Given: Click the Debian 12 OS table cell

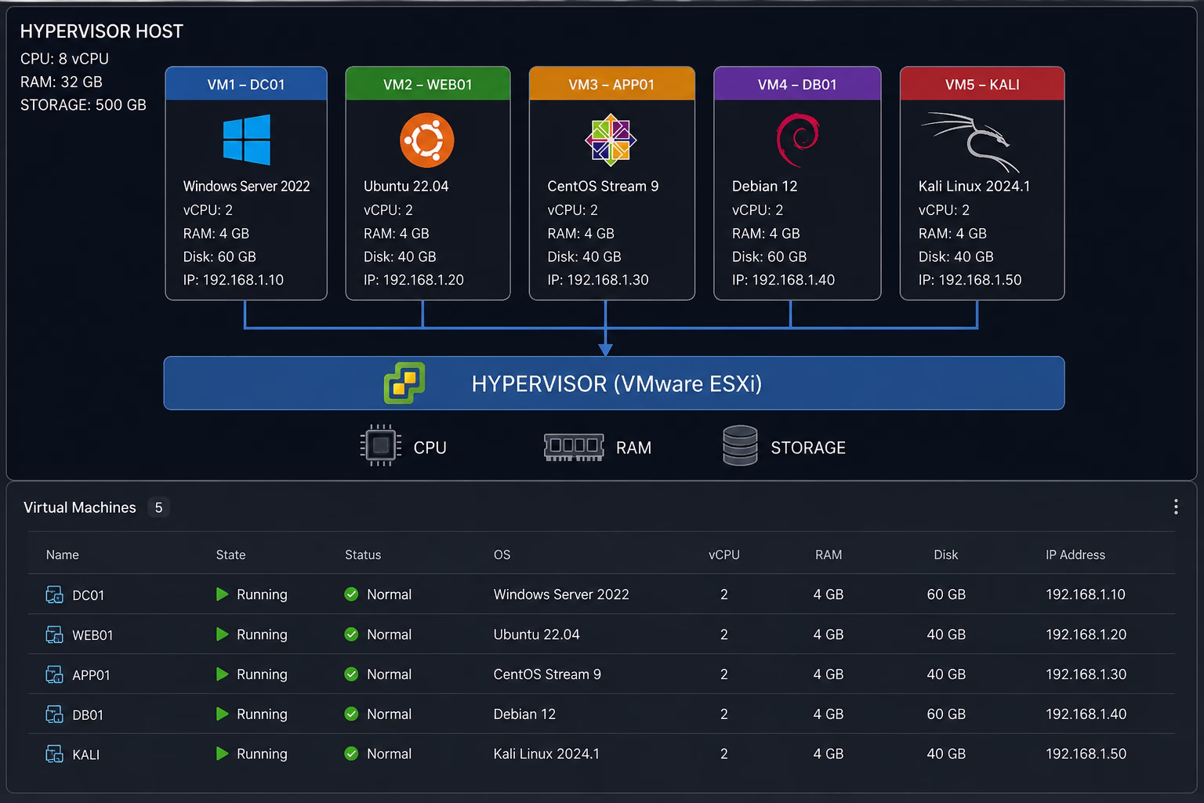Looking at the screenshot, I should tap(524, 714).
